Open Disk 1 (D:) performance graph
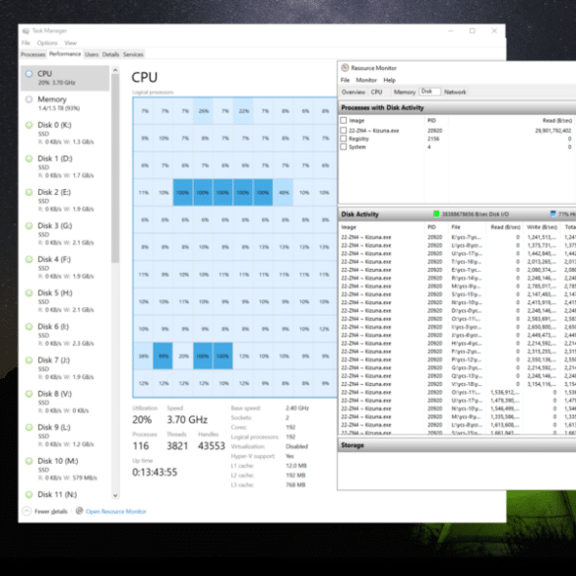The width and height of the screenshot is (576, 576). click(65, 166)
